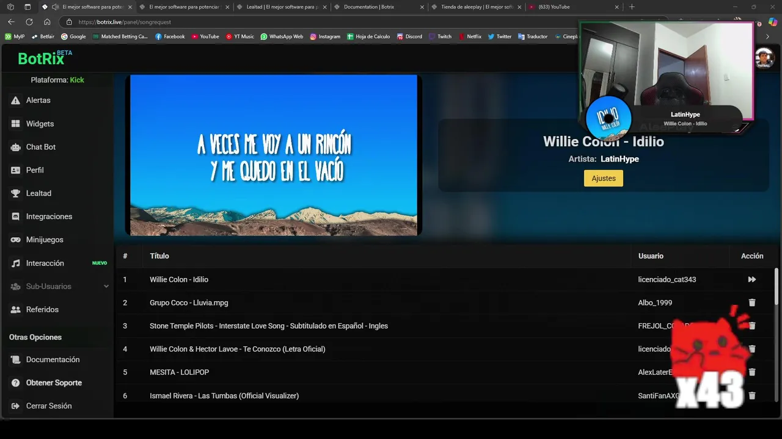The image size is (782, 439).
Task: Open the profile avatar in the header
Action: [x=764, y=59]
